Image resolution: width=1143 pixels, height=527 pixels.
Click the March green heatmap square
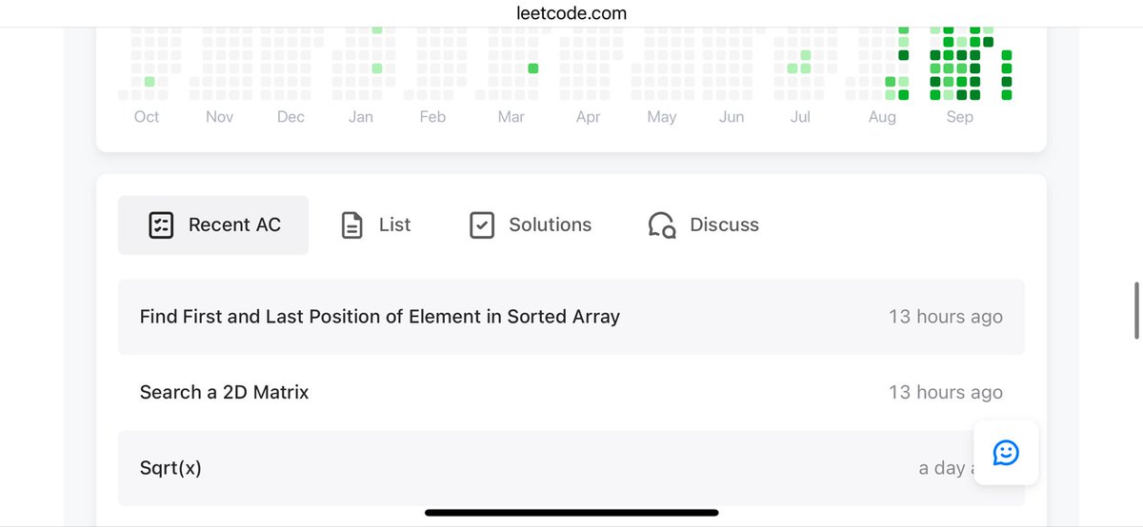(533, 68)
